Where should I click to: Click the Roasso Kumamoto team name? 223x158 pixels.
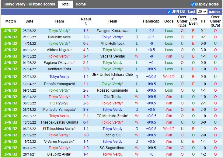click(112, 90)
